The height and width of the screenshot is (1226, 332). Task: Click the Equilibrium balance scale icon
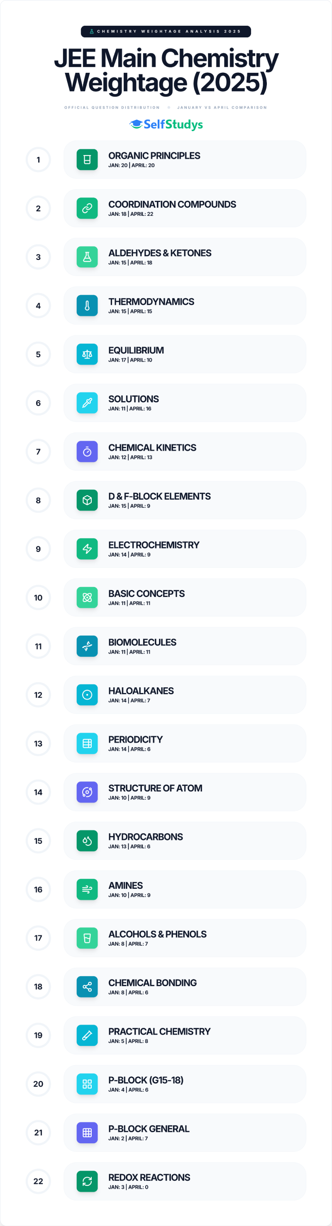[x=87, y=354]
